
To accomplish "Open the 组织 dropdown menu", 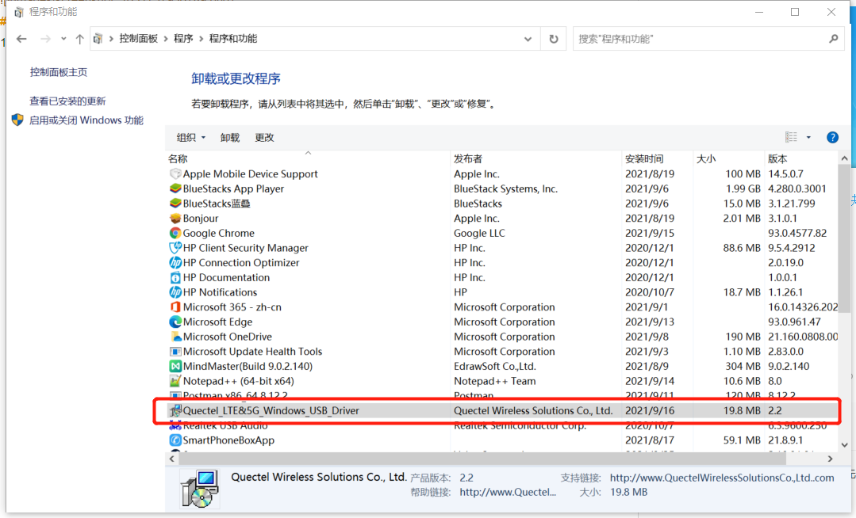I will click(x=191, y=137).
